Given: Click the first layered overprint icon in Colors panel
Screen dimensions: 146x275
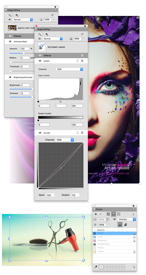Looking at the screenshot, I should coord(120,225).
